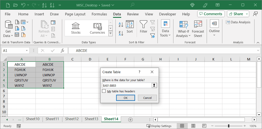
Task: Click the Sort Z to A icon
Action: [x=121, y=33]
